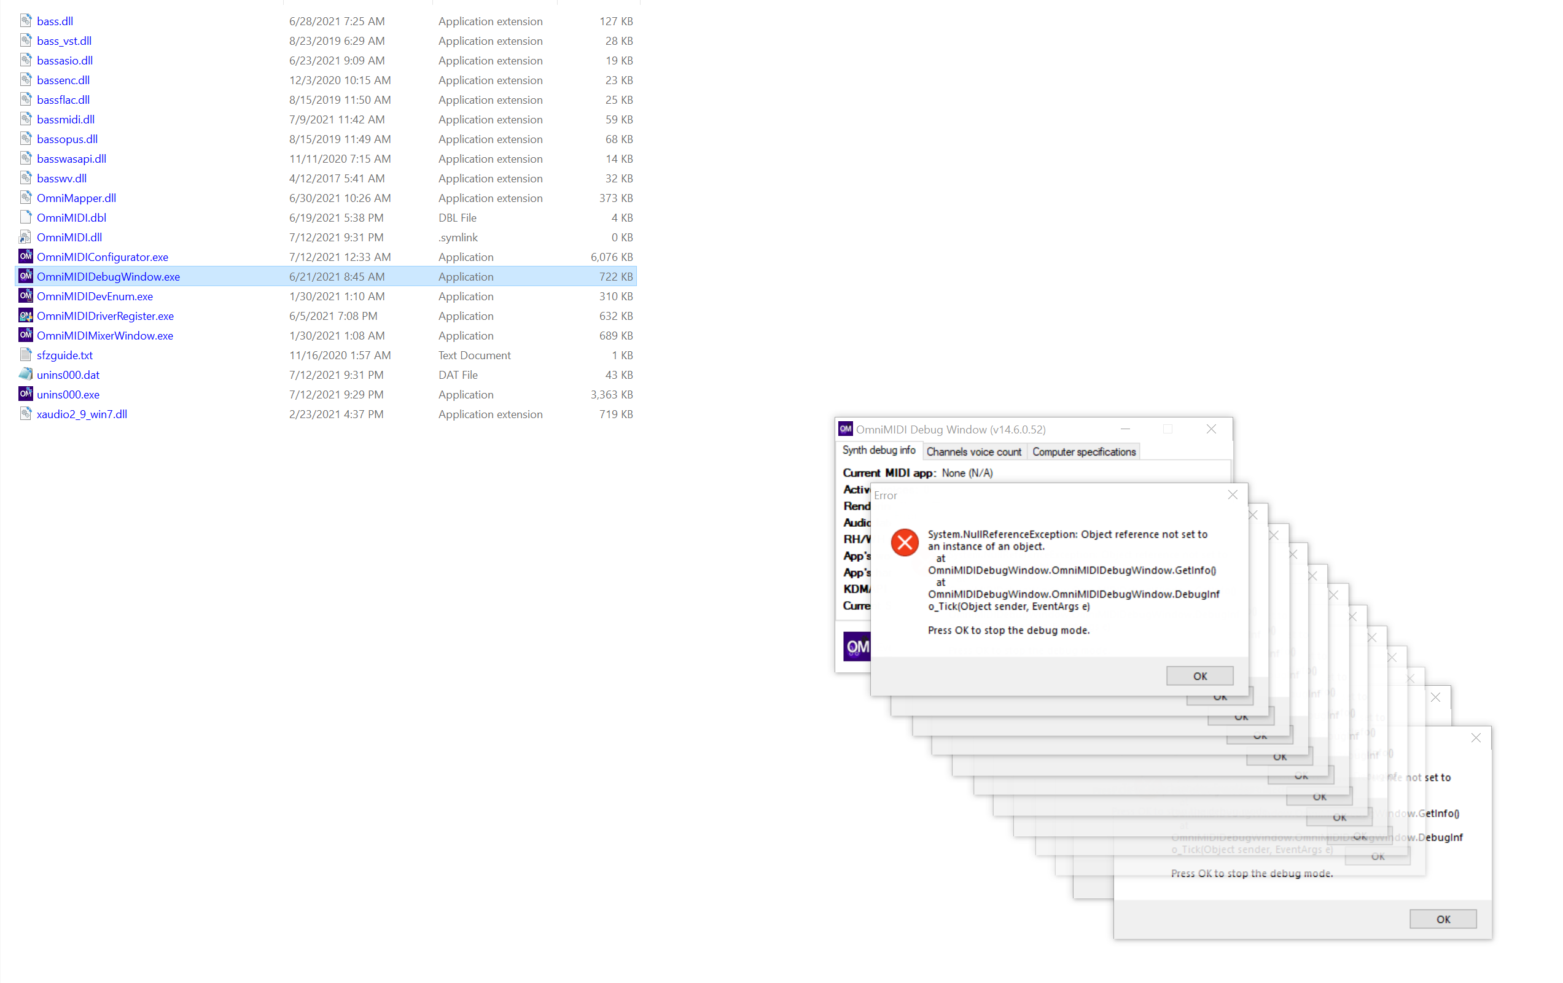Close the front Error dialog with its X
The height and width of the screenshot is (983, 1563).
(1232, 494)
